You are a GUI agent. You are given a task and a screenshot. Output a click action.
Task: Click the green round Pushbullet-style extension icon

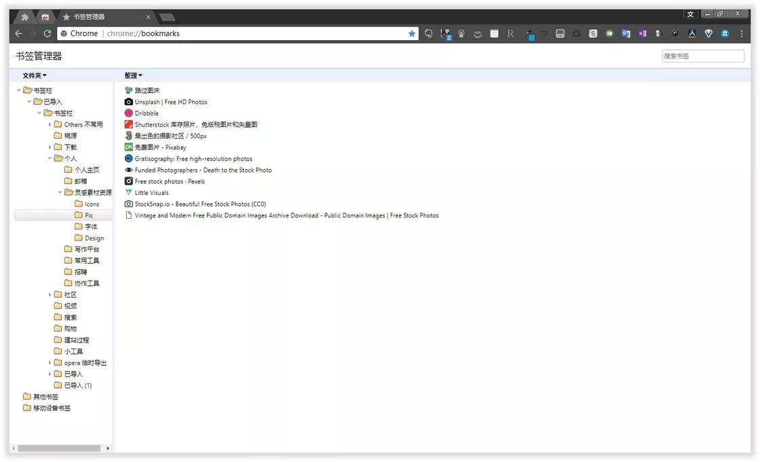tap(609, 33)
